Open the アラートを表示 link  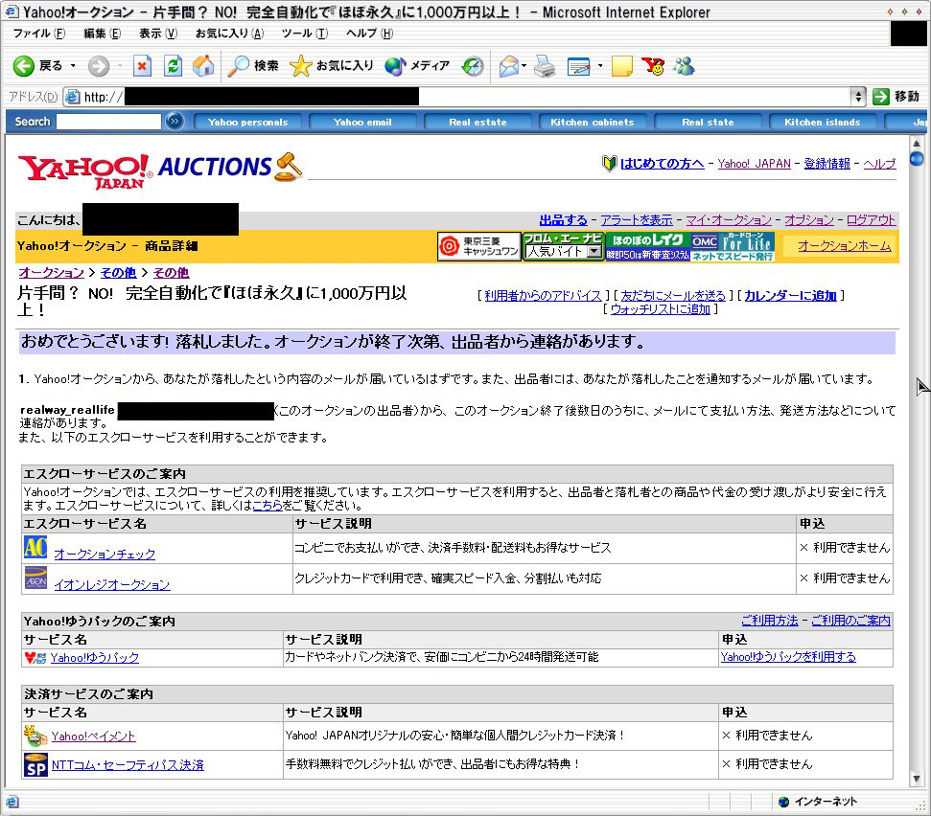click(637, 220)
